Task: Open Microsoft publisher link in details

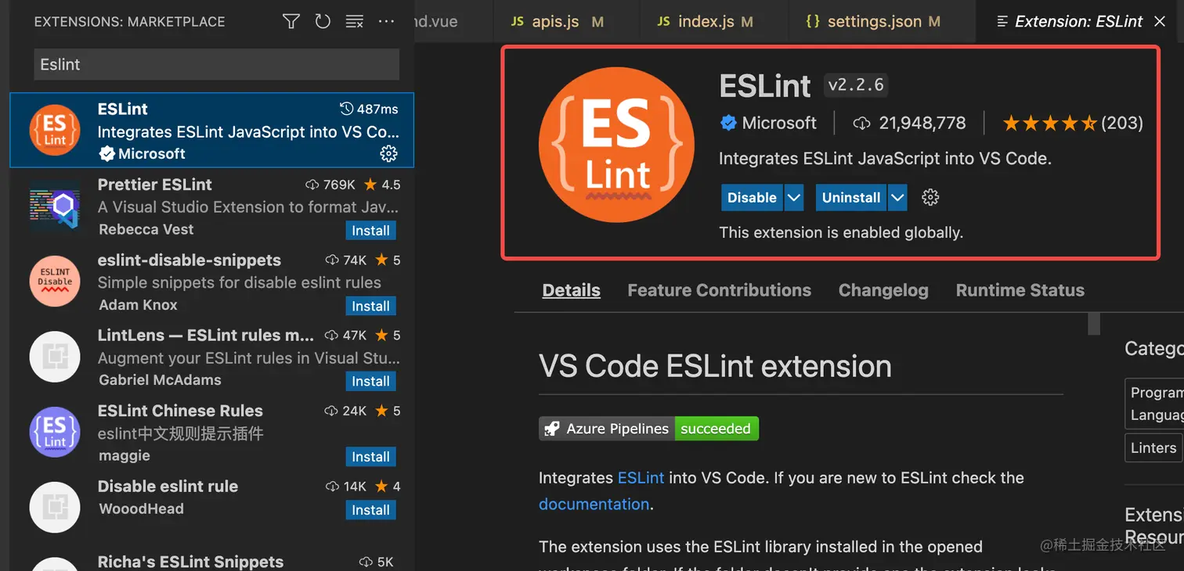Action: (779, 123)
